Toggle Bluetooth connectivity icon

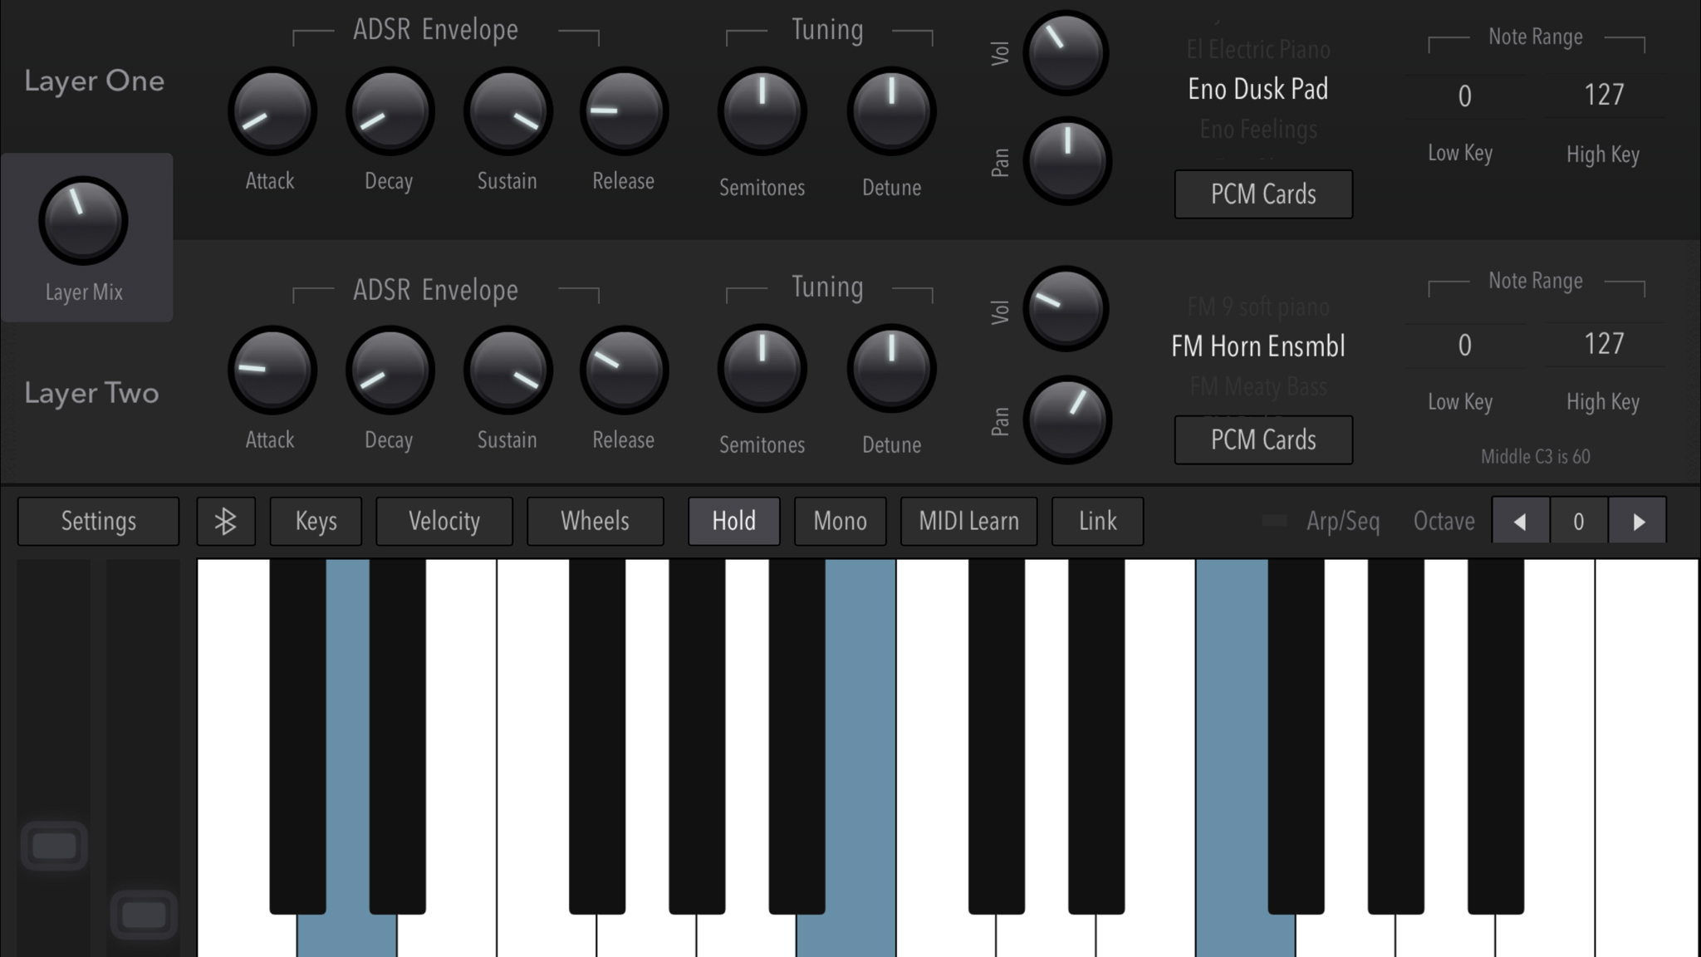pyautogui.click(x=224, y=521)
